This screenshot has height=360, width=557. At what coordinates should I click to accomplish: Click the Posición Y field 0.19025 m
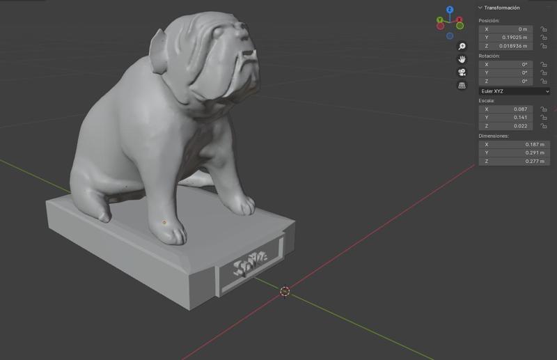click(505, 38)
